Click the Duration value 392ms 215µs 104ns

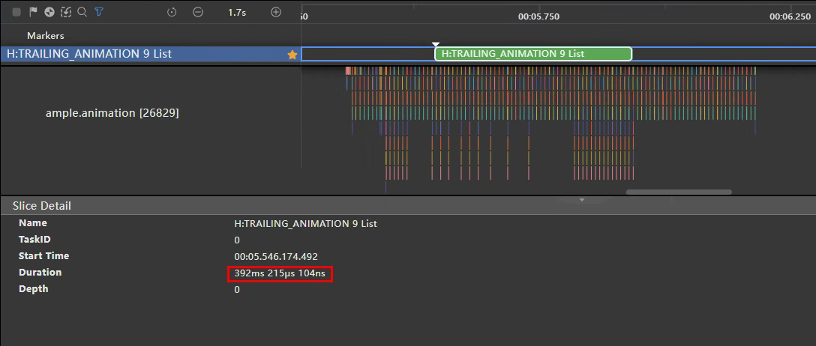point(280,273)
